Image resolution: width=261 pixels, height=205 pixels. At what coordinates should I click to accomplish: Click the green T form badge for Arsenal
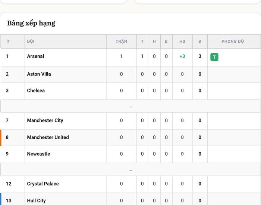point(214,57)
